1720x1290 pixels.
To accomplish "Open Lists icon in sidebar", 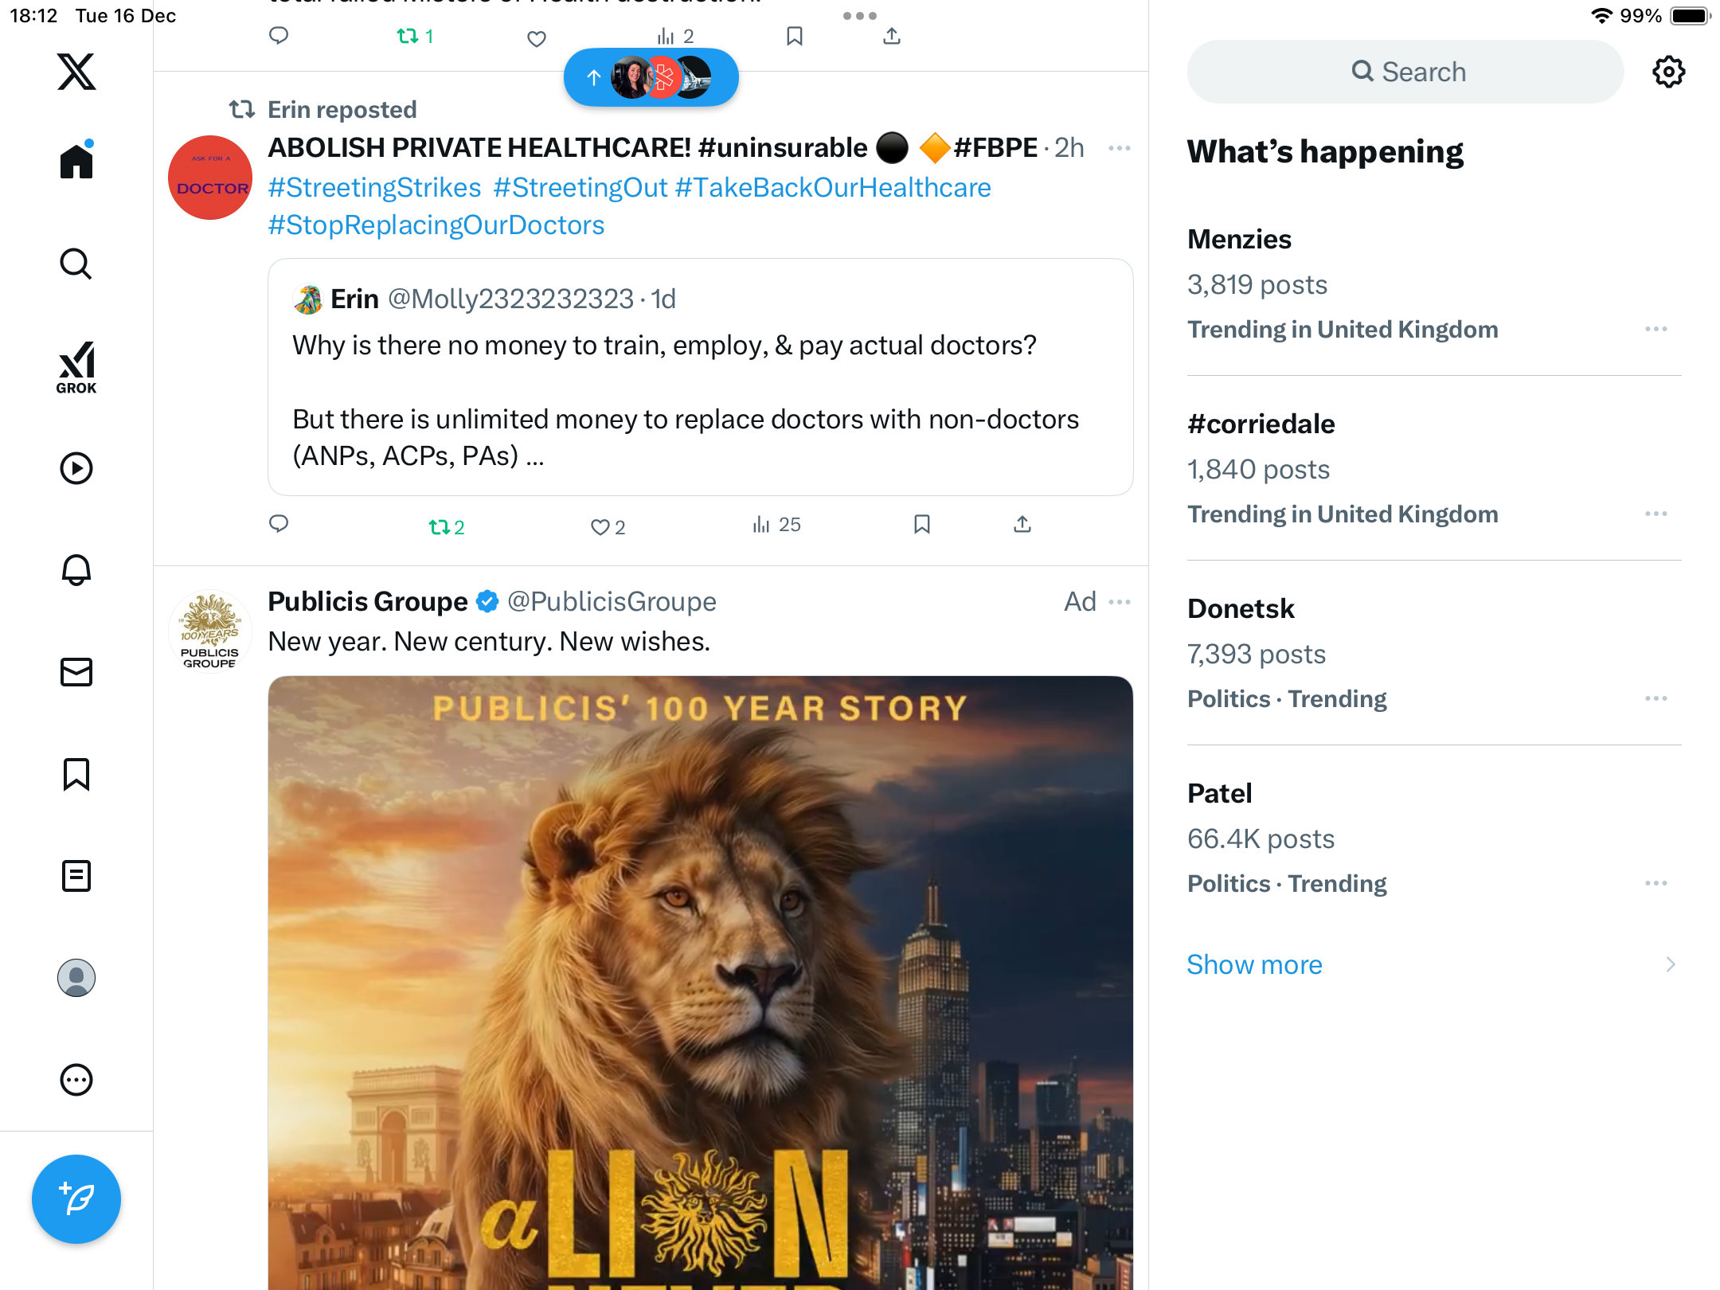I will click(76, 876).
